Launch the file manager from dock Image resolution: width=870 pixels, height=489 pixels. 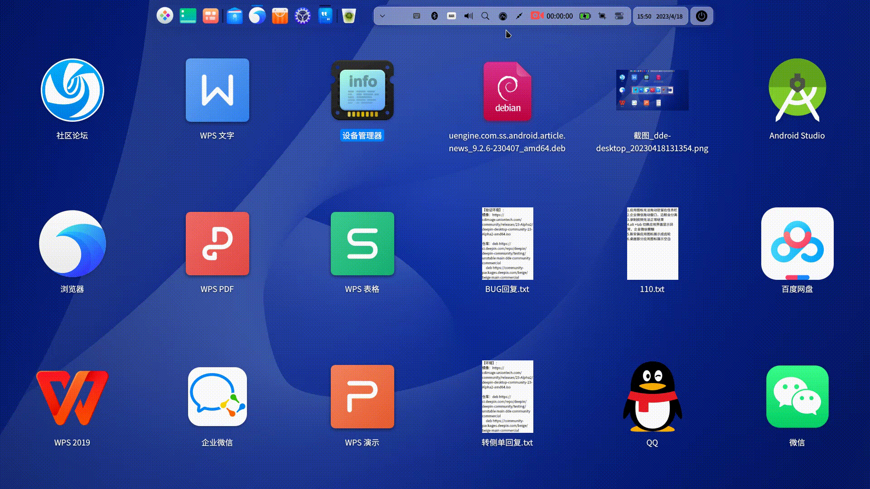(234, 16)
